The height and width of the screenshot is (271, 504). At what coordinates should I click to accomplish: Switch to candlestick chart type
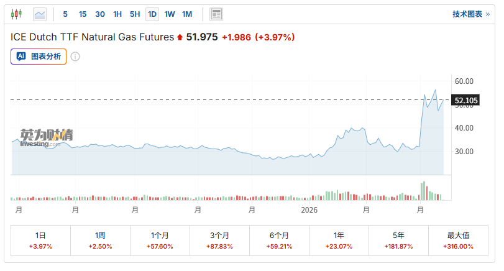click(x=17, y=14)
